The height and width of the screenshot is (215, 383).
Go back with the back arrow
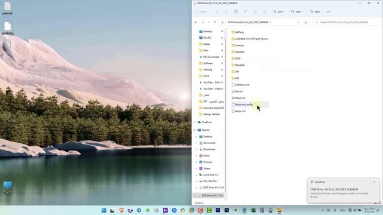click(196, 22)
